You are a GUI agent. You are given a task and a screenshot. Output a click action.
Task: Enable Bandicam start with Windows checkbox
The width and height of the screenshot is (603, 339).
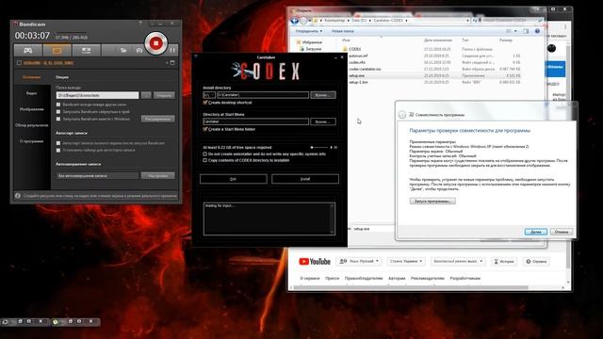[x=58, y=120]
